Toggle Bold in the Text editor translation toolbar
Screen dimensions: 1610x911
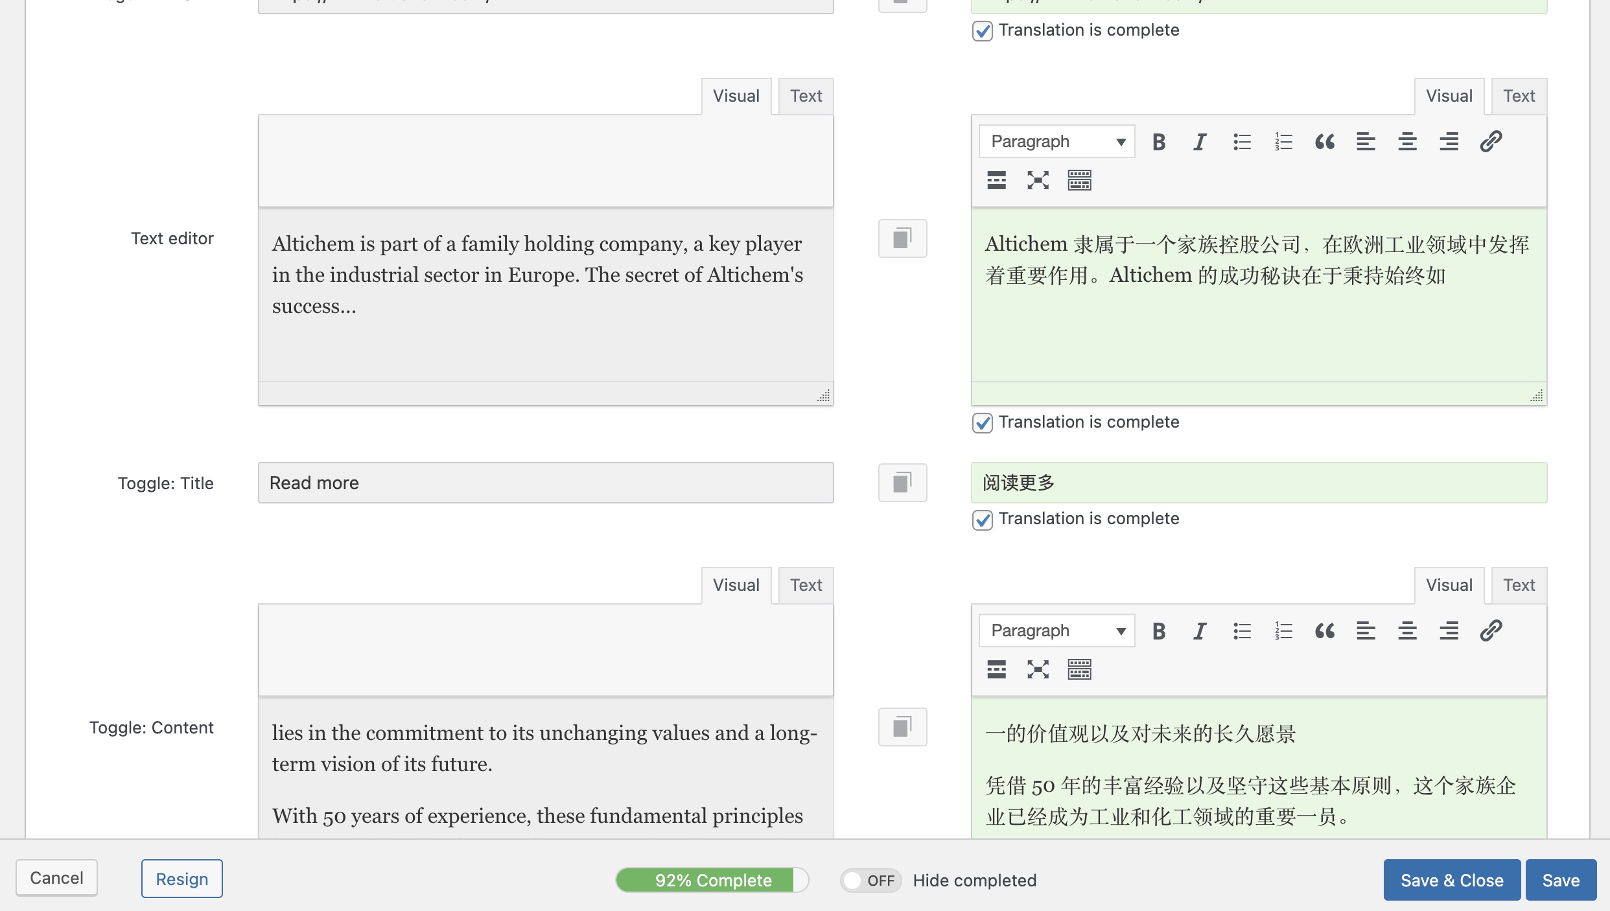1159,142
